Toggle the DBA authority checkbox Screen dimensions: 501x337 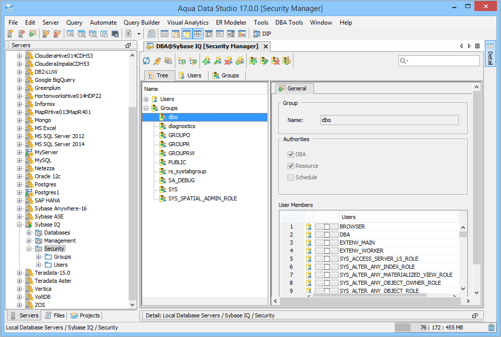(290, 154)
